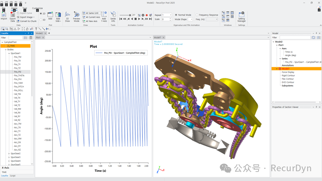This screenshot has height=181, width=322.
Task: Open the Export Image dropdown
Action: point(27,17)
